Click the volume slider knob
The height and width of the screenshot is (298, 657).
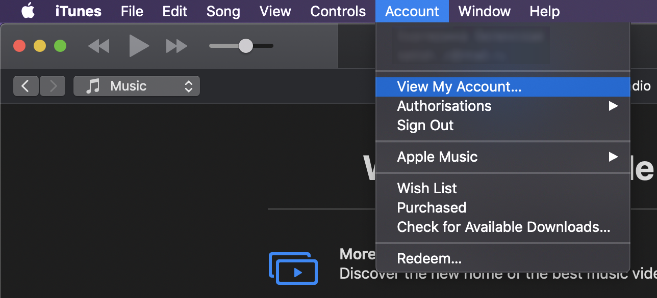coord(246,46)
